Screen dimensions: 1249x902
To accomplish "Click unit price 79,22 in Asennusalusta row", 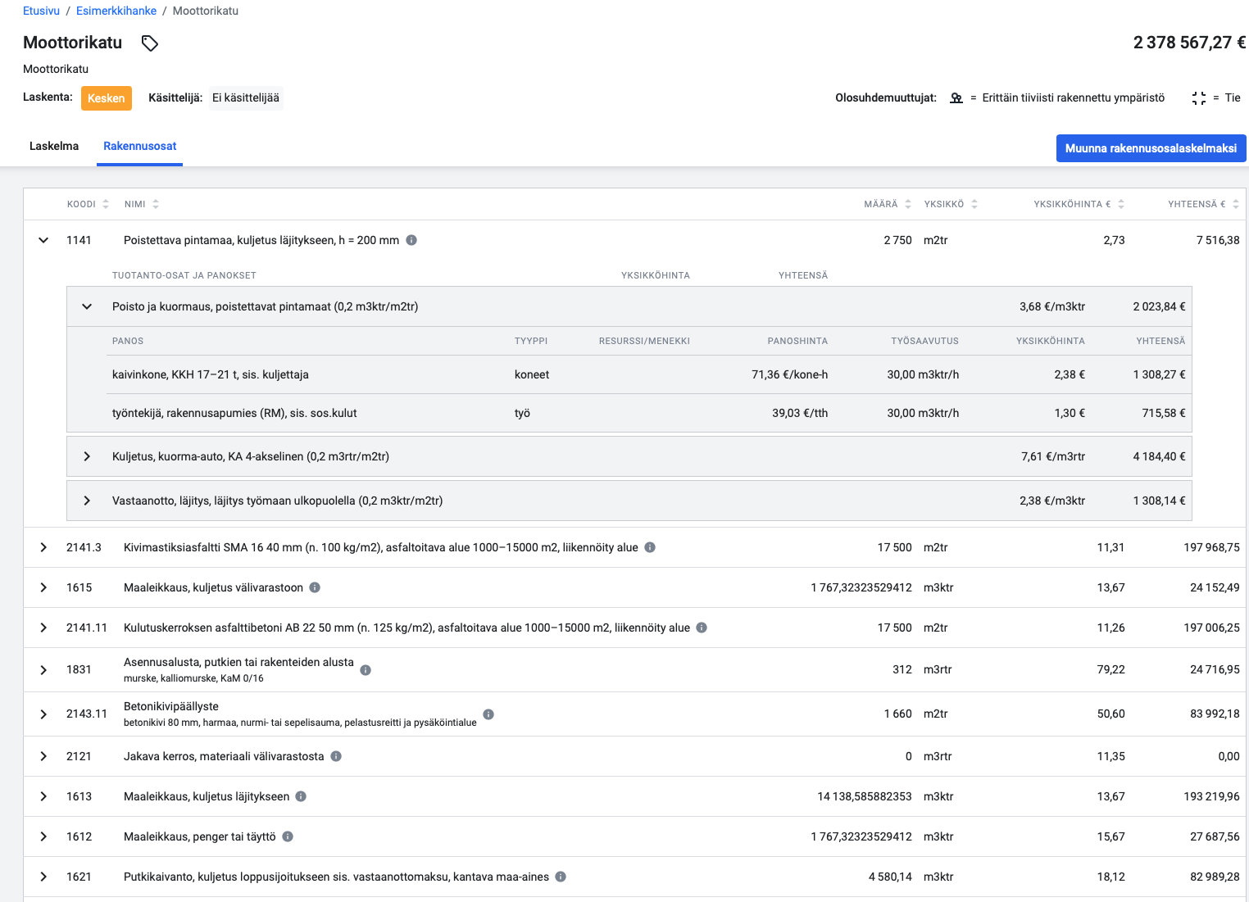I will coord(1110,670).
